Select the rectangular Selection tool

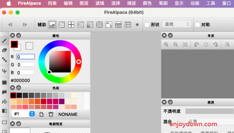point(4,122)
